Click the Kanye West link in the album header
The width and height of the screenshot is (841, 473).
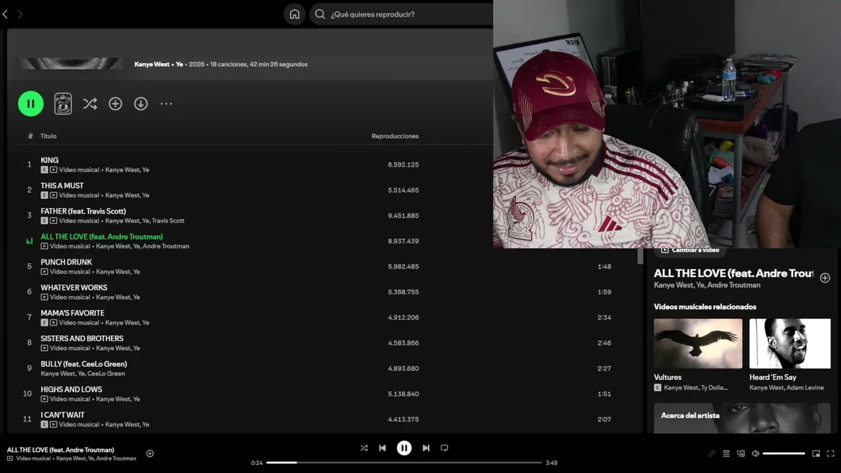click(152, 64)
